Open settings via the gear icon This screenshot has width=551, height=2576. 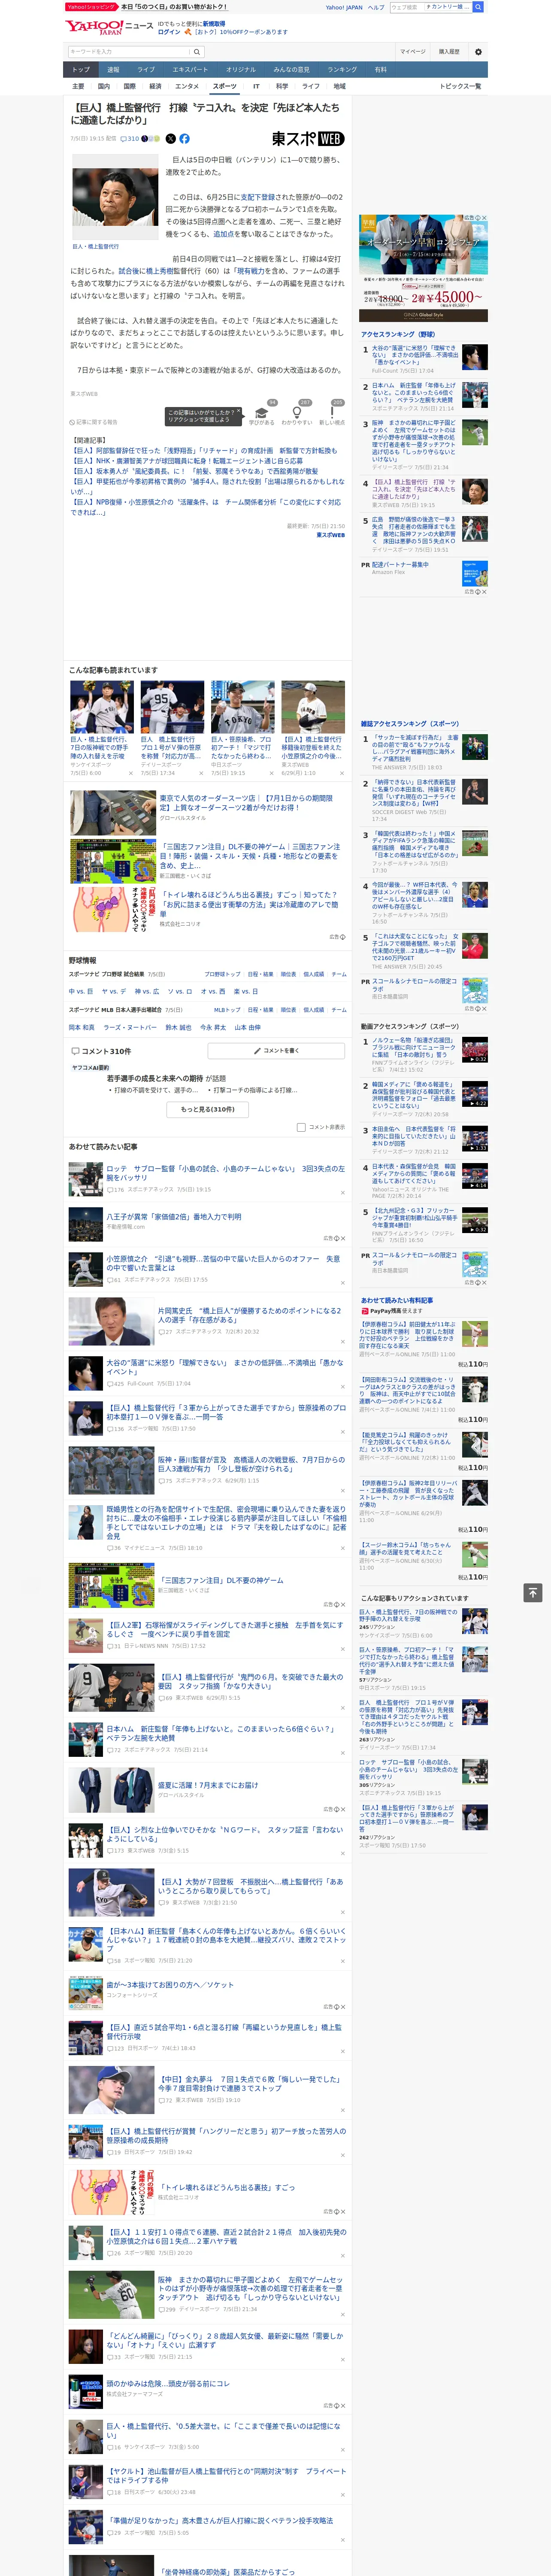(478, 51)
